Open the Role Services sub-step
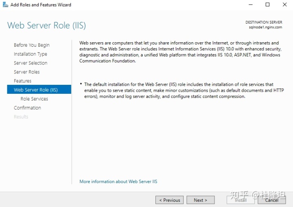Screen dimensions: 293x207 click(x=34, y=99)
